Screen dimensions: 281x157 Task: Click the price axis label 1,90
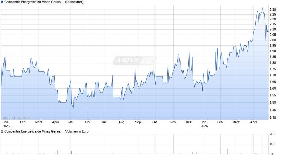pos(273,51)
